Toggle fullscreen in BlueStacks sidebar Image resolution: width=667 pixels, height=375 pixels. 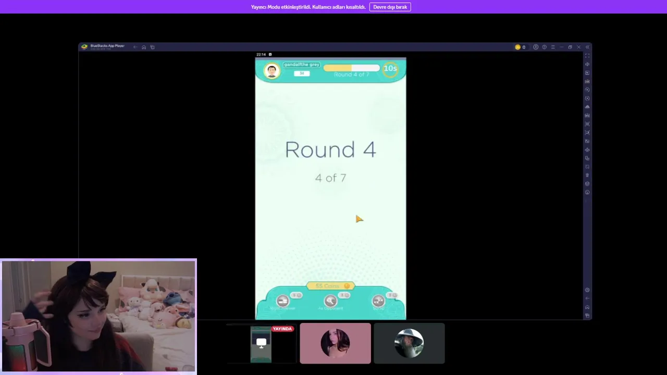pyautogui.click(x=587, y=56)
